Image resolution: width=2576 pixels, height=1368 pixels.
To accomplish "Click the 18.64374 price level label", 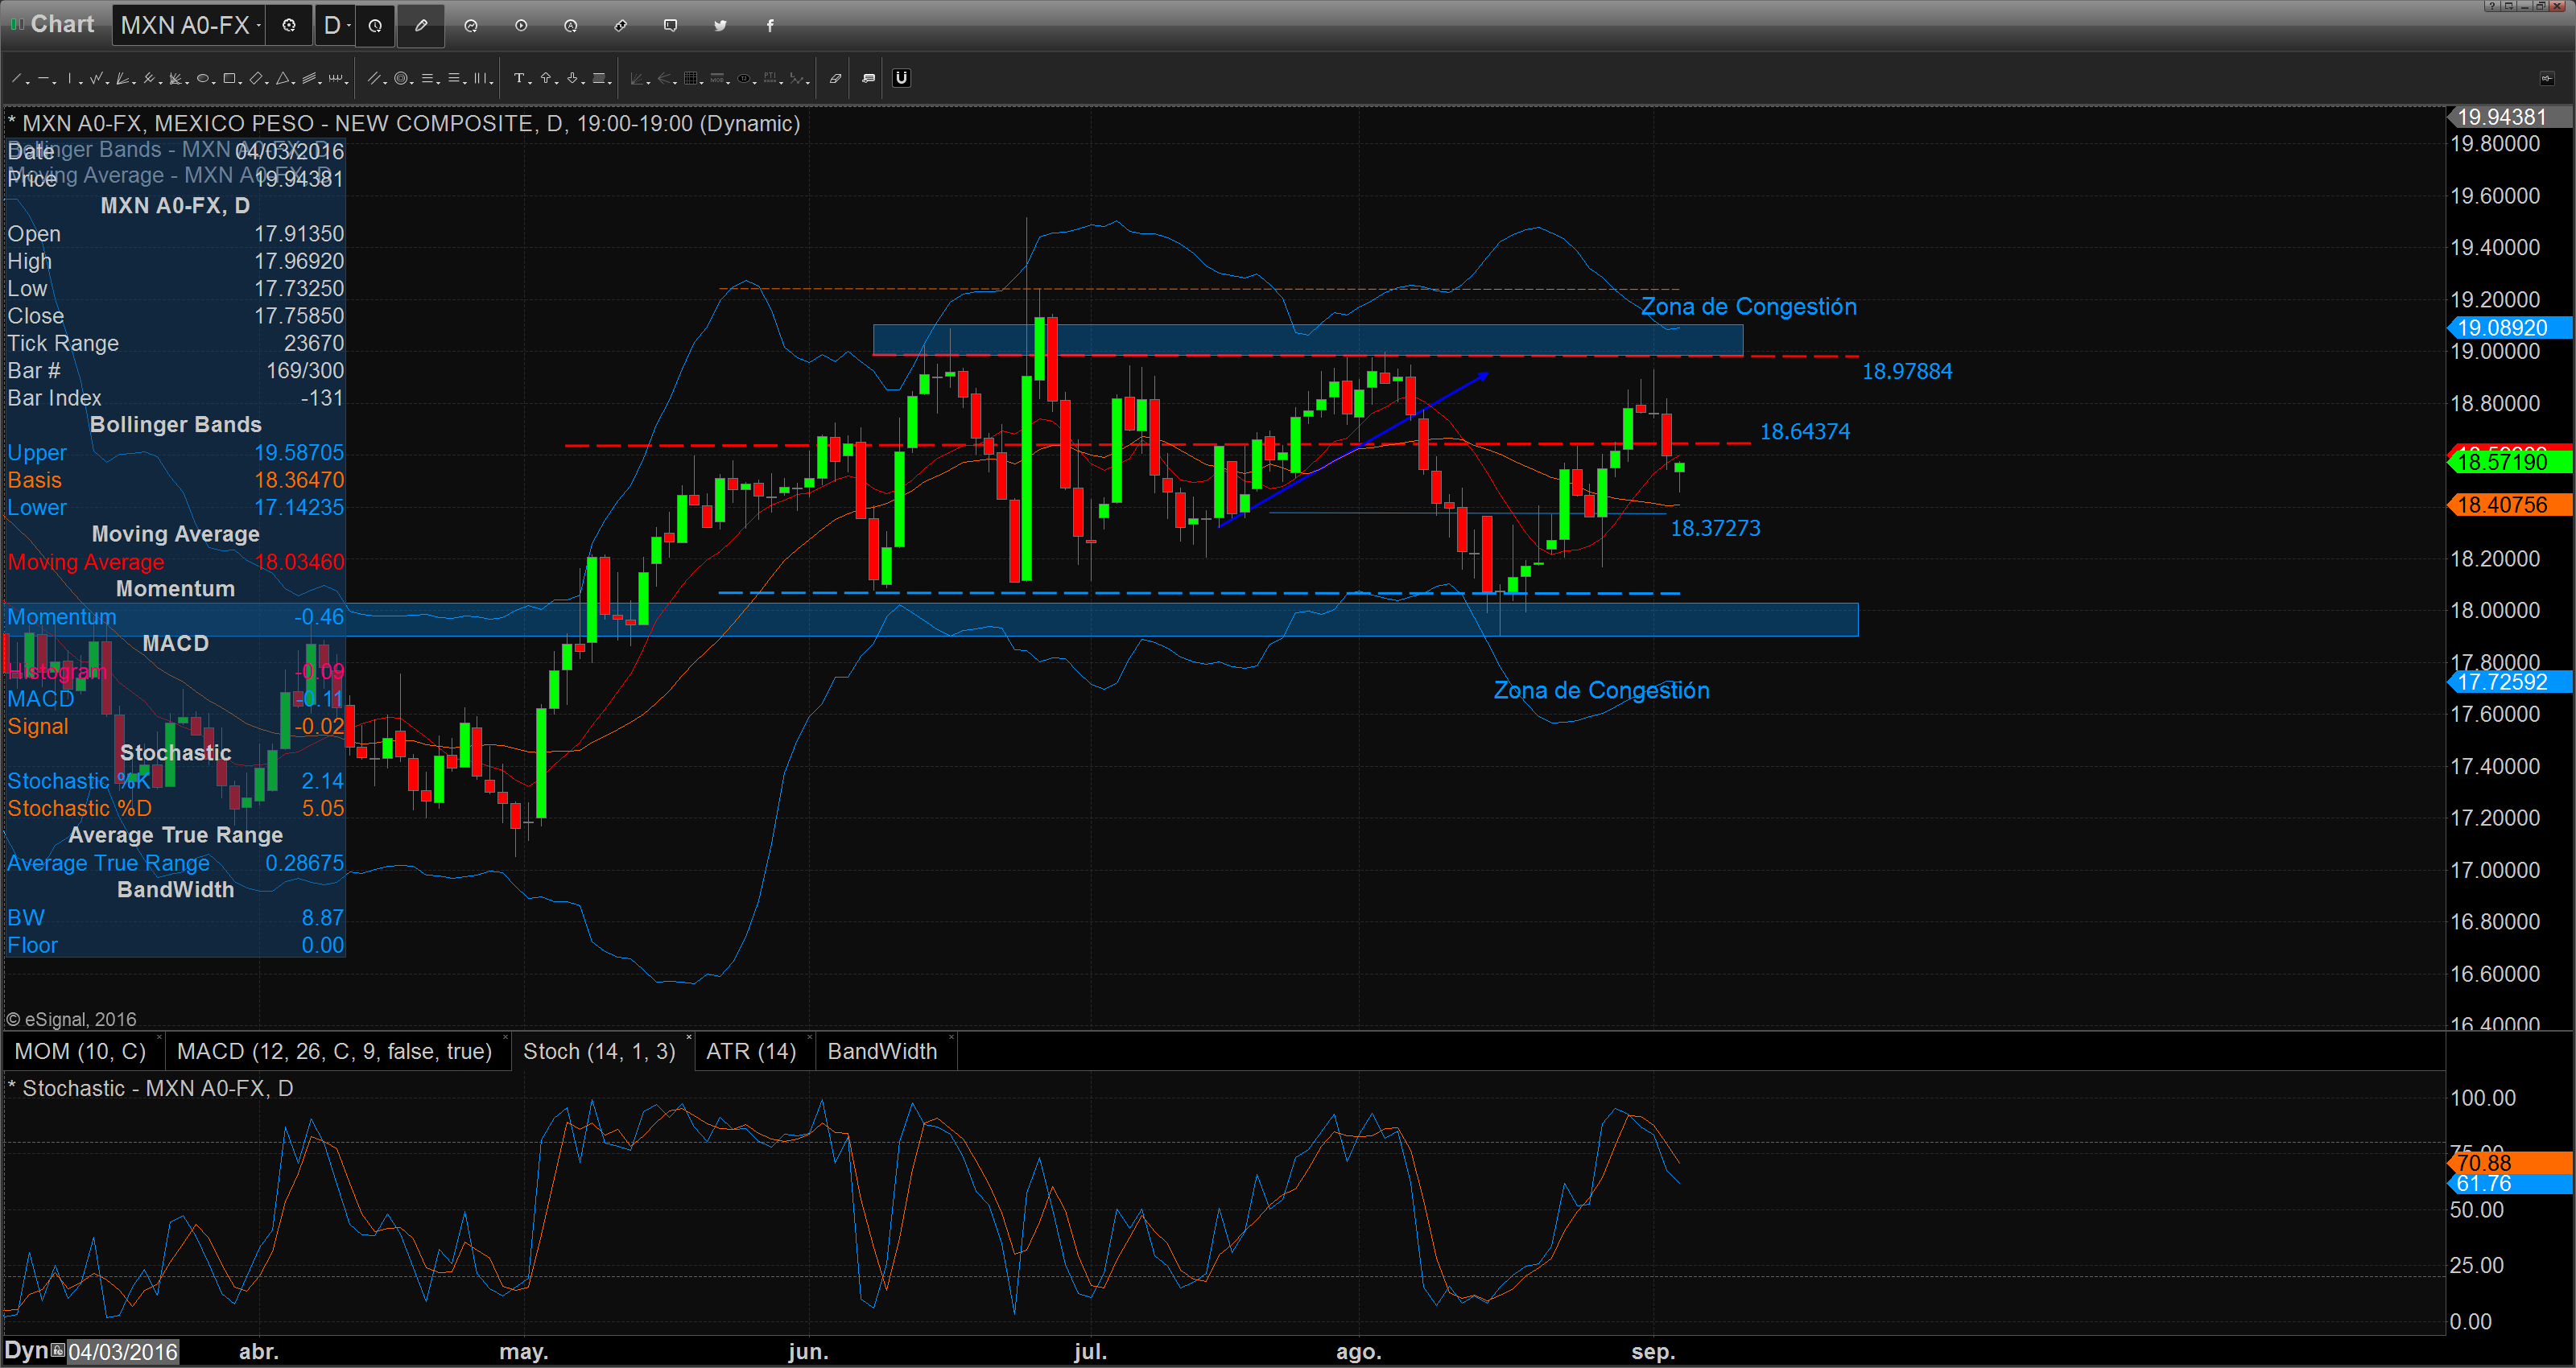I will point(1804,431).
